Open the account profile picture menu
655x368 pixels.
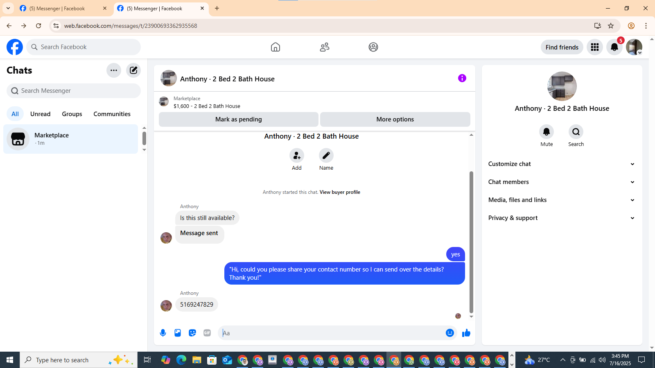click(634, 47)
